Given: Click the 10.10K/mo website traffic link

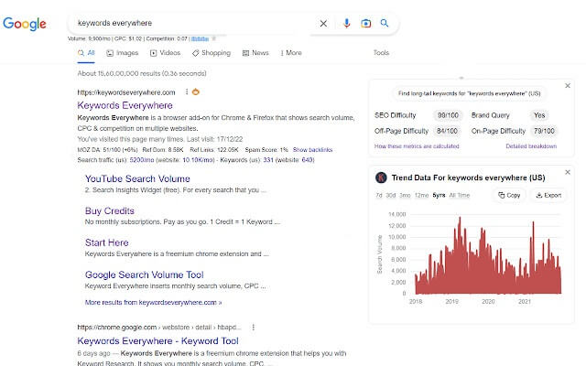Looking at the screenshot, I should click(199, 160).
